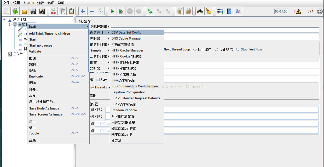Screen dimensions: 324x167
Task: Expand the 断言 submenu
Action: click(100, 62)
